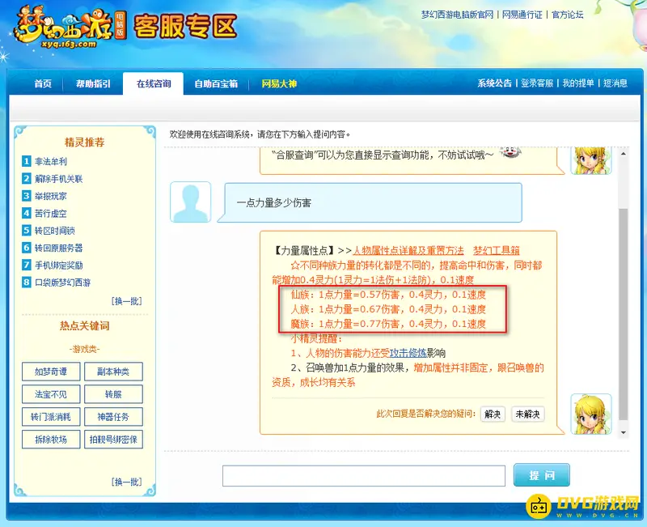Mark the reply as 未解决
The width and height of the screenshot is (647, 527).
click(x=528, y=414)
